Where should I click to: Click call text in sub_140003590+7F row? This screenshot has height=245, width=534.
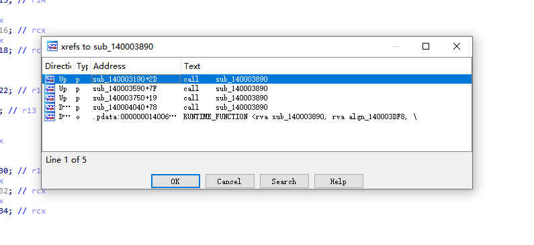pyautogui.click(x=226, y=88)
